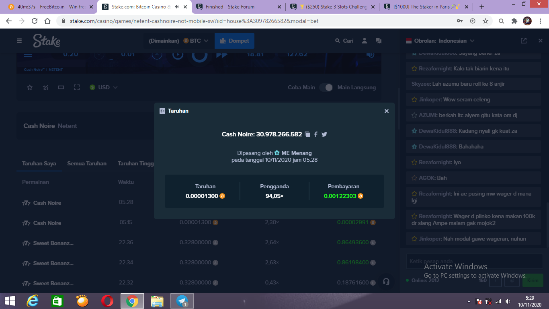Go back in the browser

9,21
